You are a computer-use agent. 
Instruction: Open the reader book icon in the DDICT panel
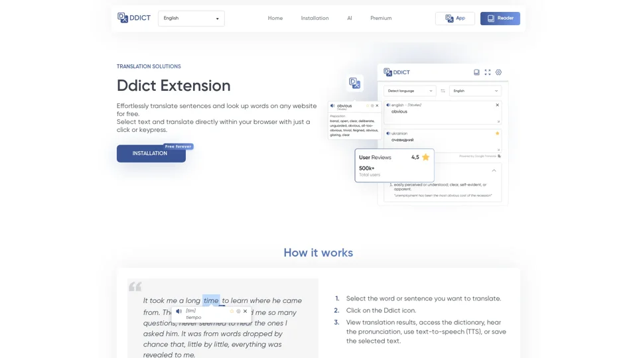pos(476,72)
